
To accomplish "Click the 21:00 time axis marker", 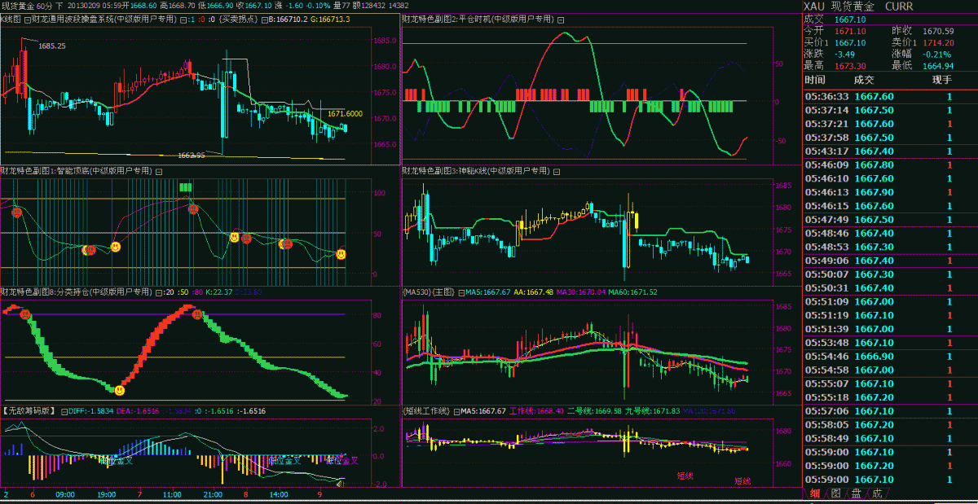I will (213, 493).
